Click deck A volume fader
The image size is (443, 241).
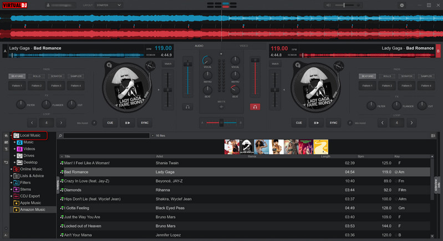point(187,64)
